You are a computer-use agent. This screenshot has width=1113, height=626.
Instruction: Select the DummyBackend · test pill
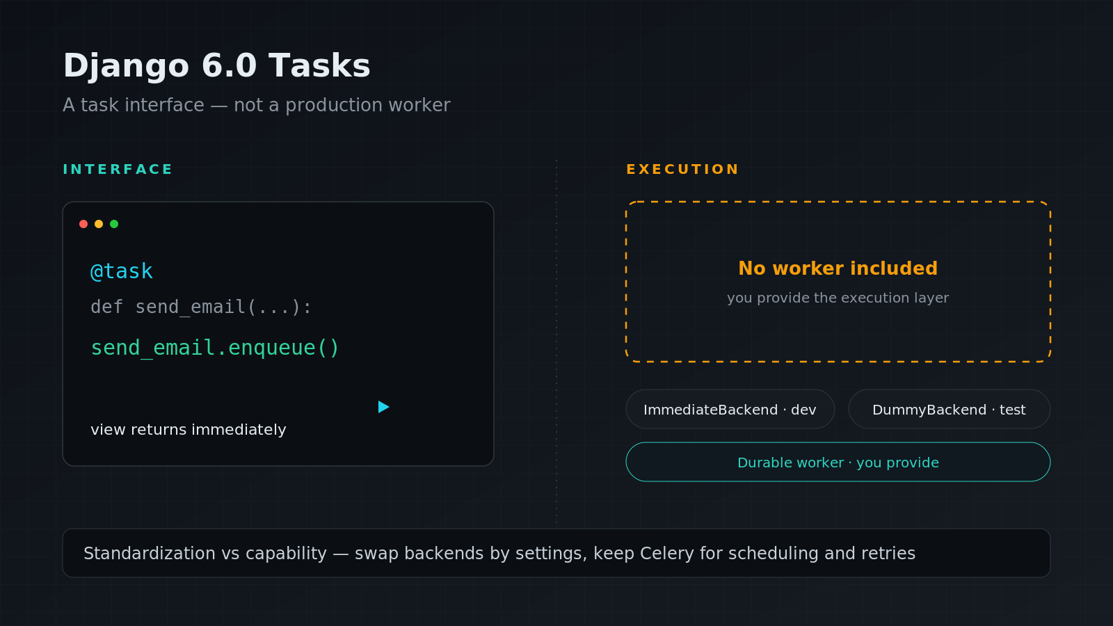tap(950, 409)
